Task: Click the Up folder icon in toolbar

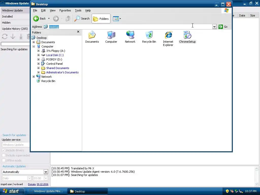Action: 68,19
